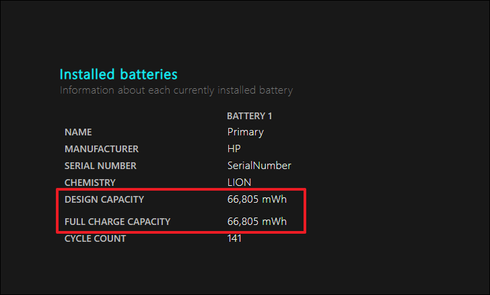
Task: Click the DESIGN CAPACITY label
Action: (x=104, y=199)
